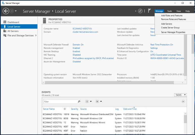Expand the events filter chevron at right
Screen dimensions: 195x135
183,101
